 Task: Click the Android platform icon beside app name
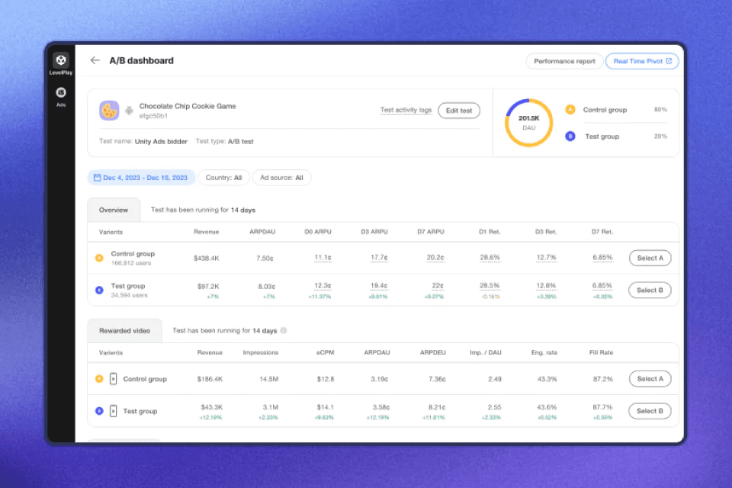coord(130,111)
